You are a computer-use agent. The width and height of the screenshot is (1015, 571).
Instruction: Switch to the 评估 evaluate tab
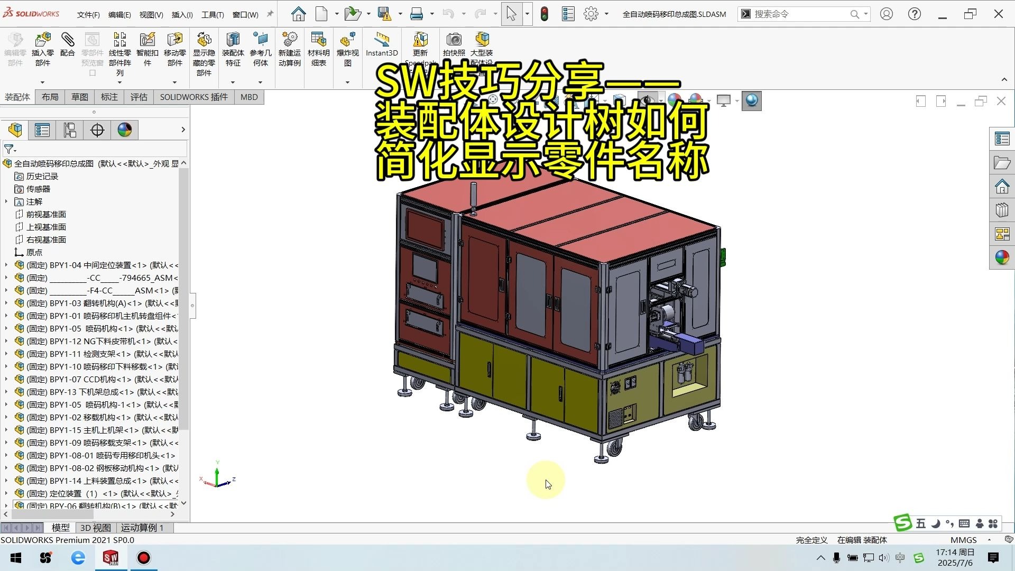coord(139,97)
